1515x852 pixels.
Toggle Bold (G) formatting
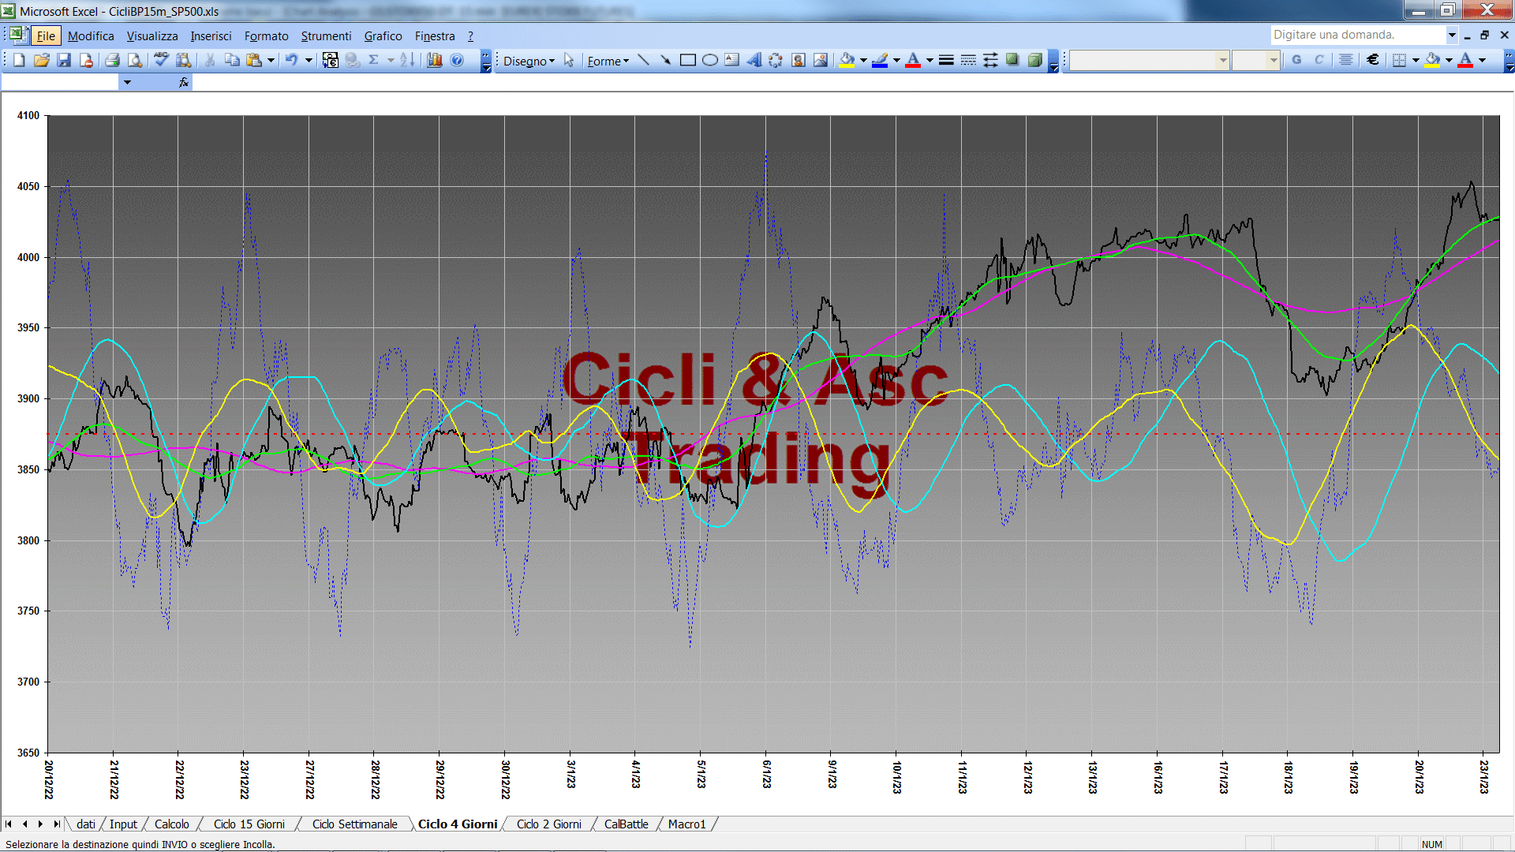pyautogui.click(x=1296, y=60)
